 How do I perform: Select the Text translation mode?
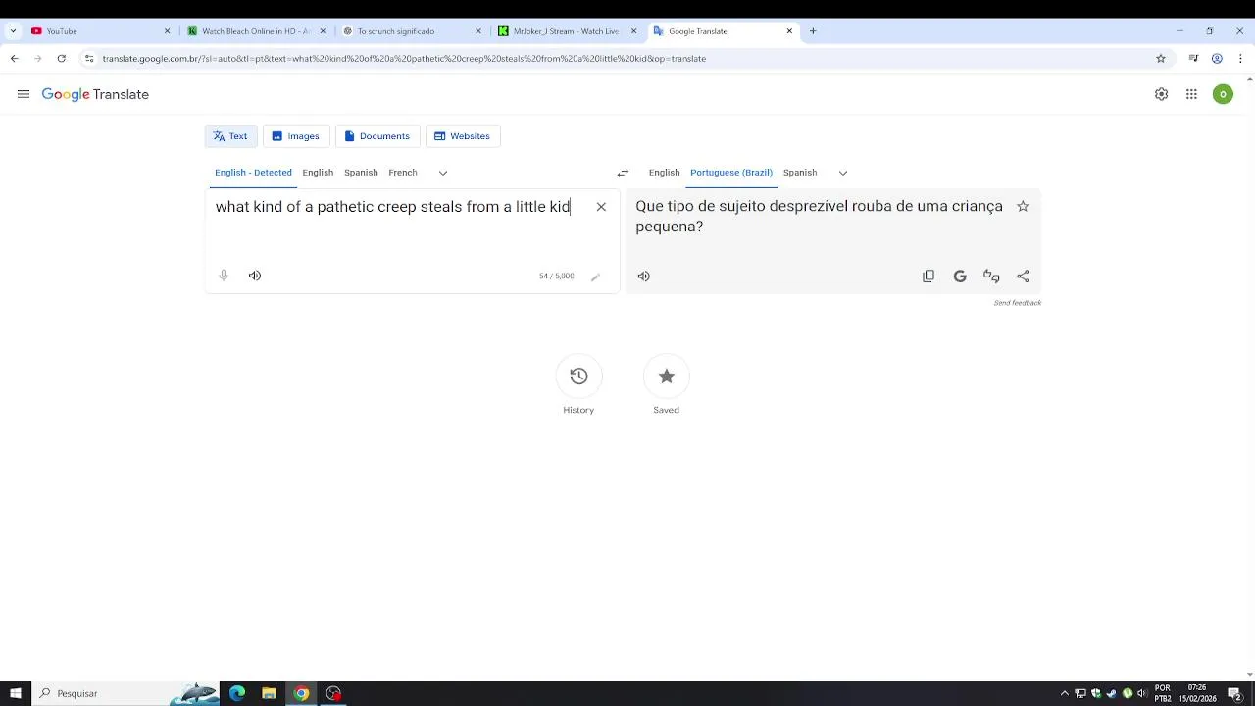(230, 136)
